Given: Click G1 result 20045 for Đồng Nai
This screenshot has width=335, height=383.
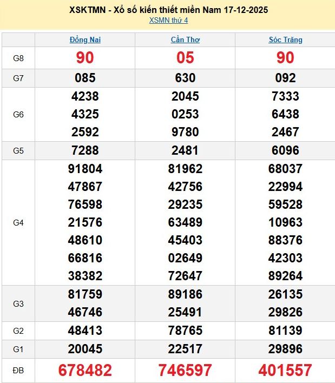Looking at the screenshot, I should point(85,349).
